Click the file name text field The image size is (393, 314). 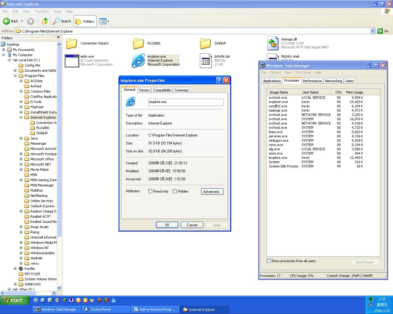click(x=186, y=102)
